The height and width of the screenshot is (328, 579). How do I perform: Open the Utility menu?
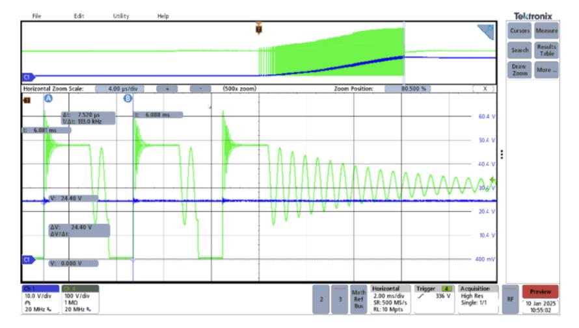click(x=121, y=16)
